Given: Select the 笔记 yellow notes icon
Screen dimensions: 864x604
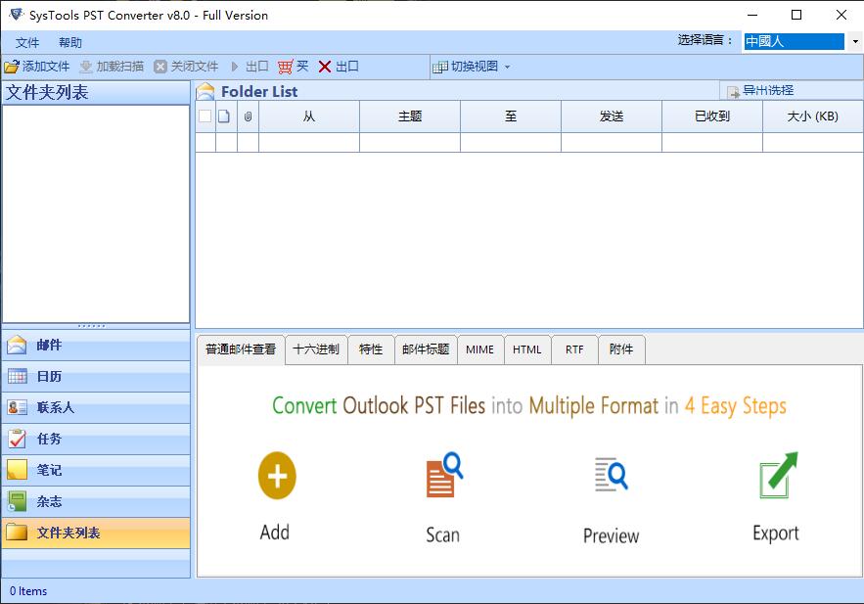Looking at the screenshot, I should click(x=17, y=470).
